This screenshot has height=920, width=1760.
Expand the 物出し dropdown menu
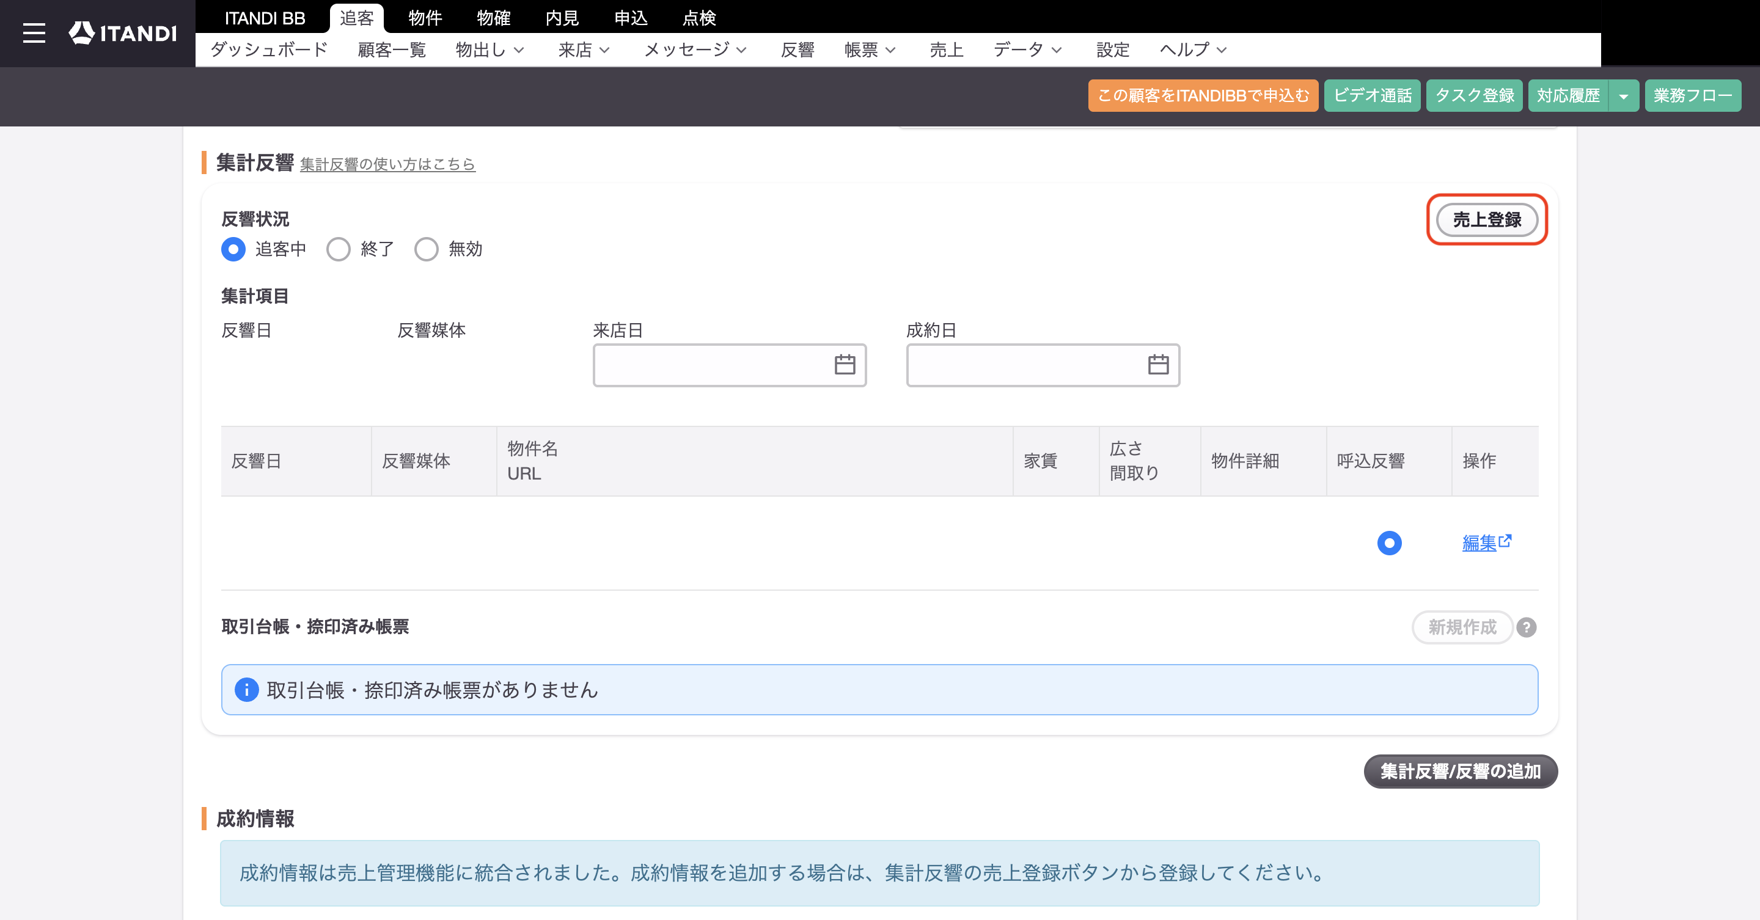pyautogui.click(x=490, y=50)
